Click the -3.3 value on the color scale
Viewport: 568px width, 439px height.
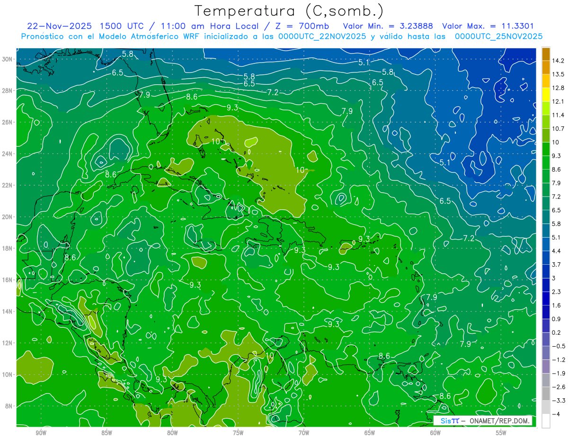click(558, 401)
